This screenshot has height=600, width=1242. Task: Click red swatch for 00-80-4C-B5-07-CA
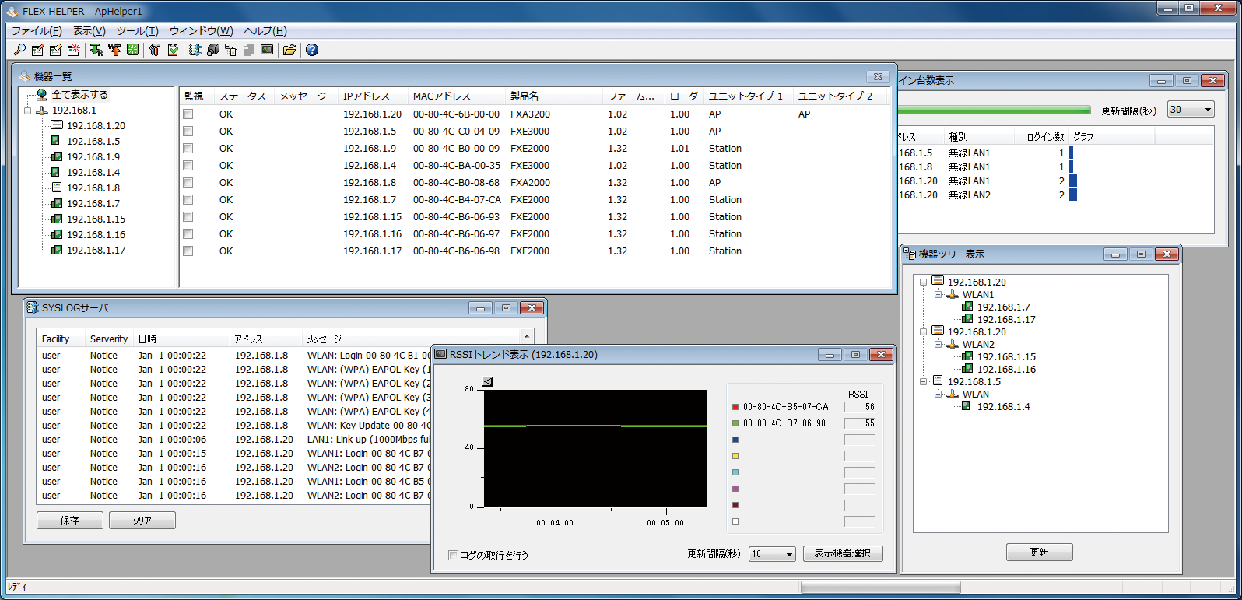[735, 407]
